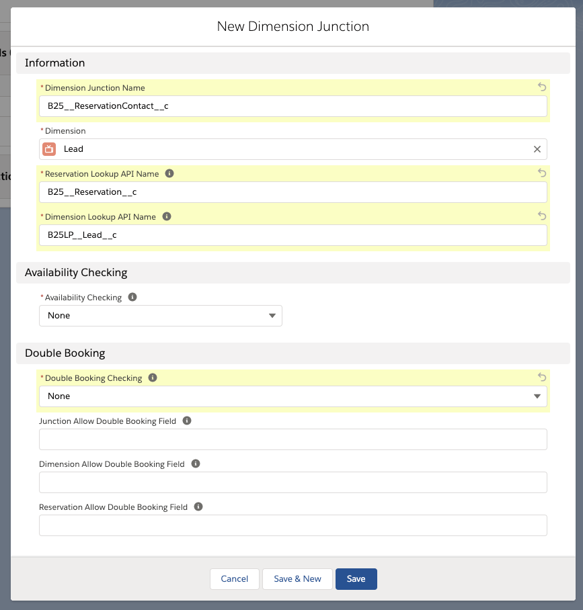Viewport: 583px width, 610px height.
Task: Click undo icon for Dimension Lookup API Name
Action: click(x=542, y=216)
